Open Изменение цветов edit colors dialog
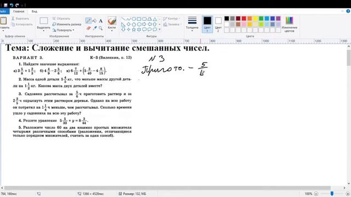The width and height of the screenshot is (351, 197). click(x=289, y=24)
